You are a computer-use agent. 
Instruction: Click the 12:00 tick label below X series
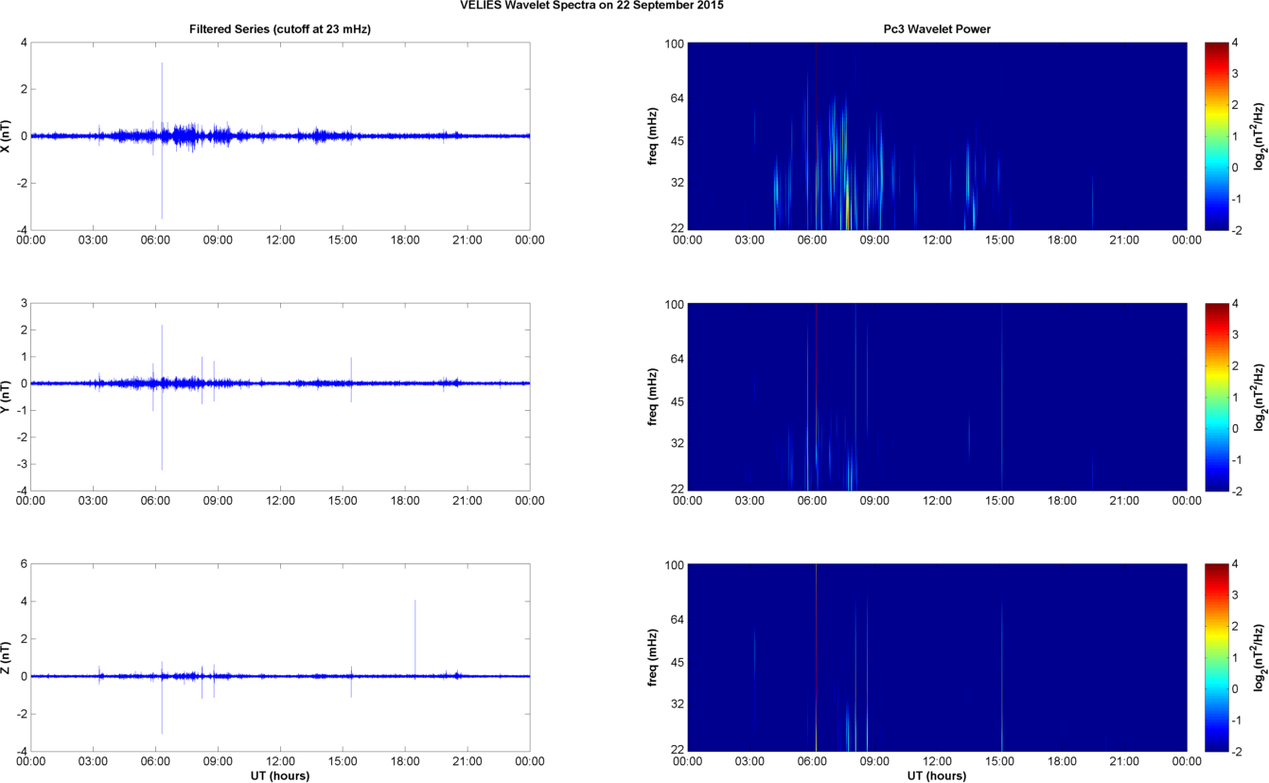point(280,240)
